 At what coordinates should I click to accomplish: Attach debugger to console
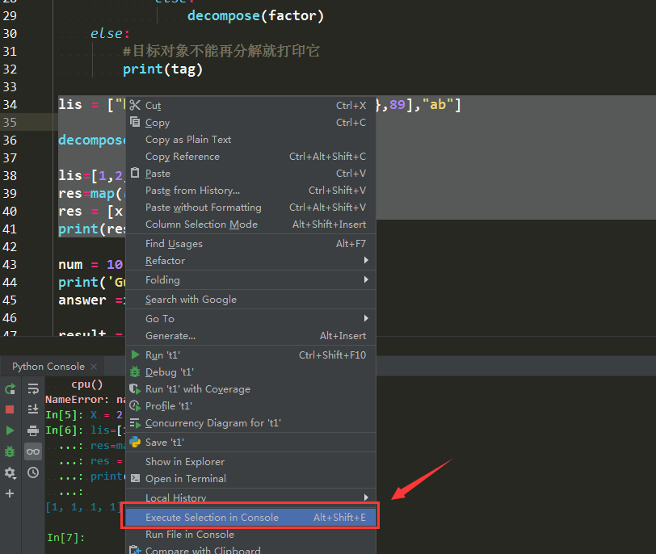pos(10,451)
